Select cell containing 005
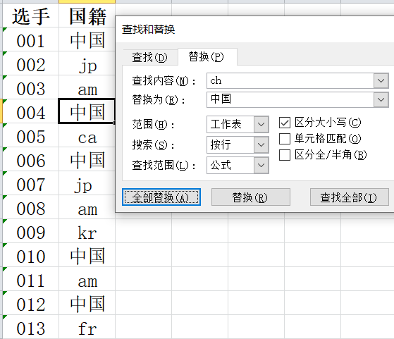This screenshot has width=394, height=339. pos(30,136)
